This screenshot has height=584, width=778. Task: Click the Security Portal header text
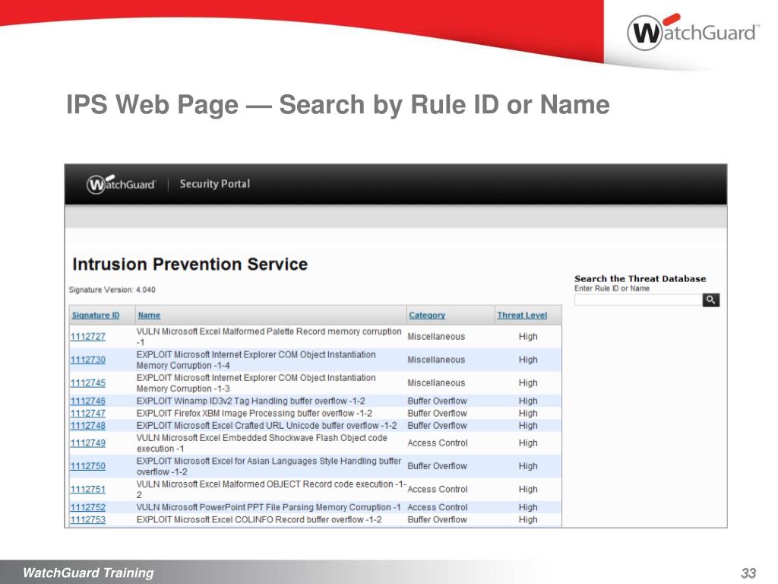click(x=215, y=184)
